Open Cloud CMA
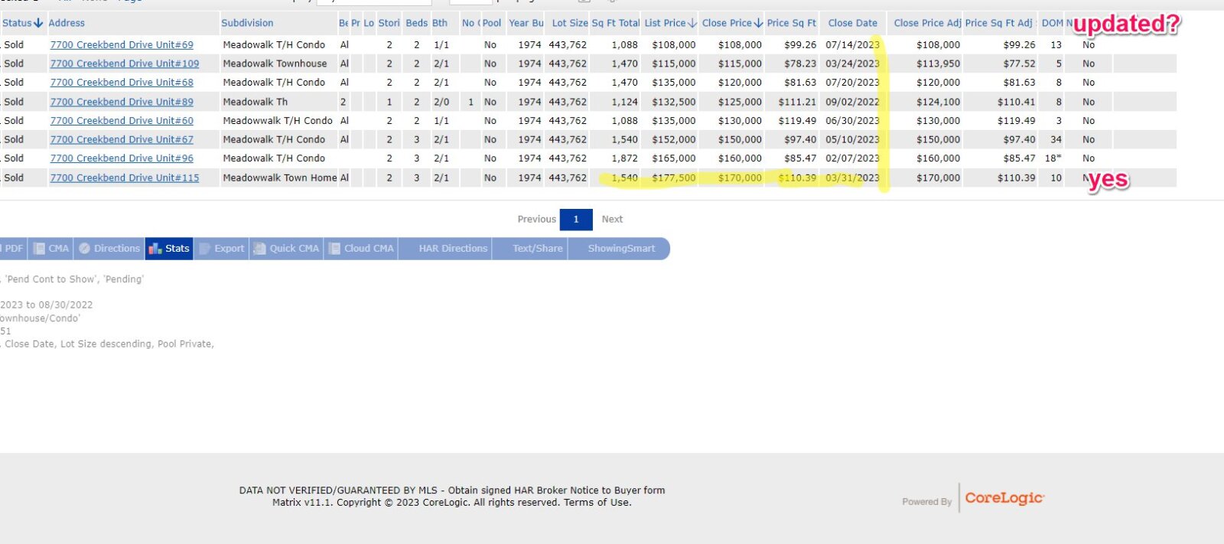 point(361,249)
